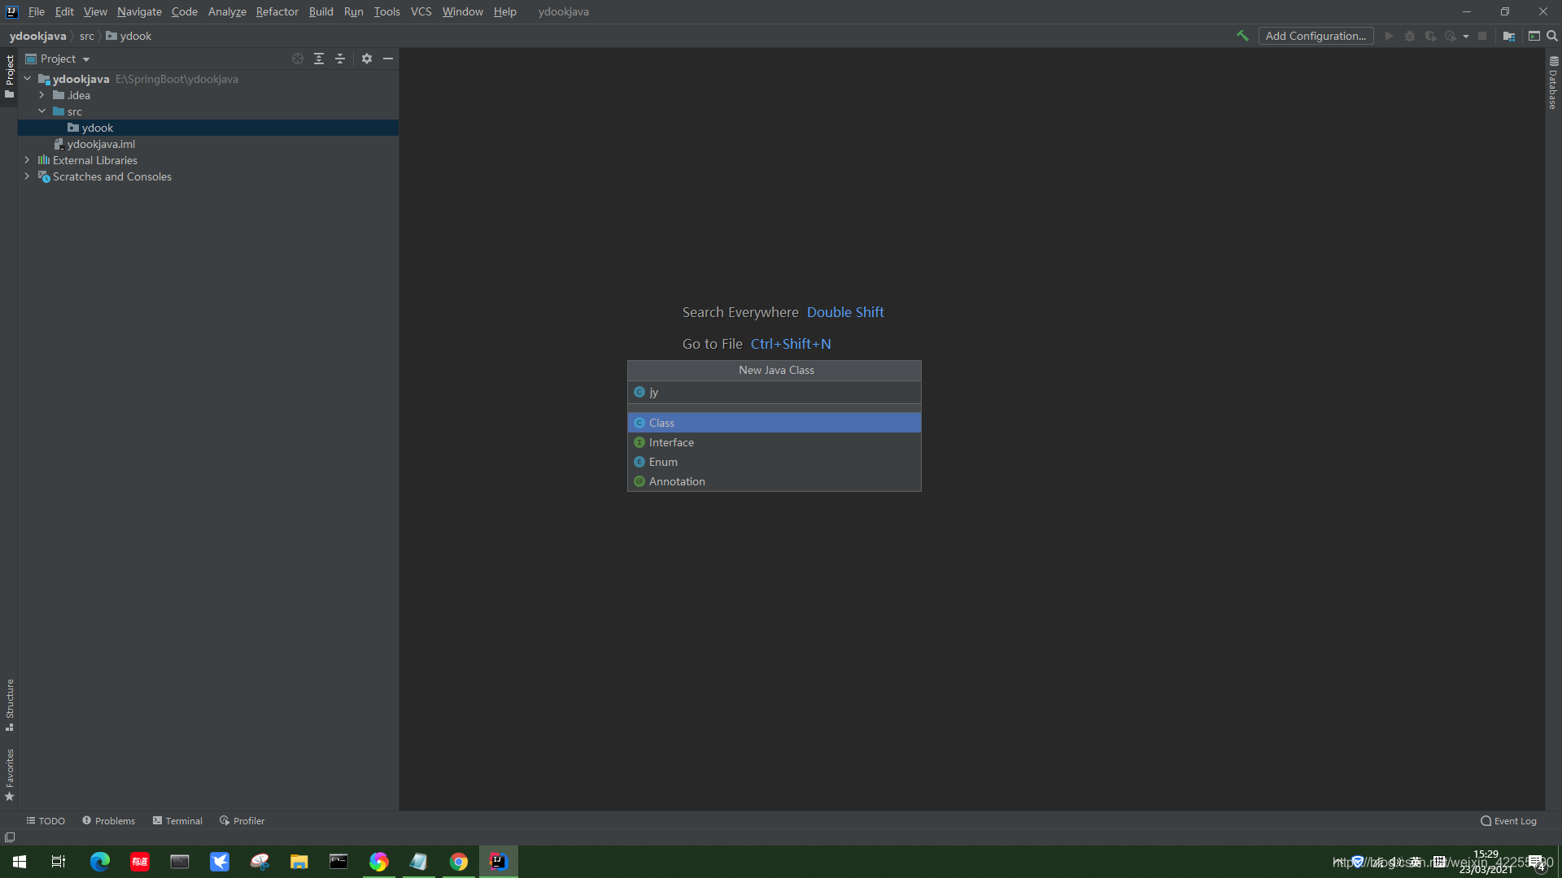This screenshot has height=878, width=1562.
Task: Open Project panel settings gear
Action: tap(367, 59)
